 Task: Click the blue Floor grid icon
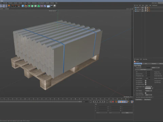[x=48, y=6]
